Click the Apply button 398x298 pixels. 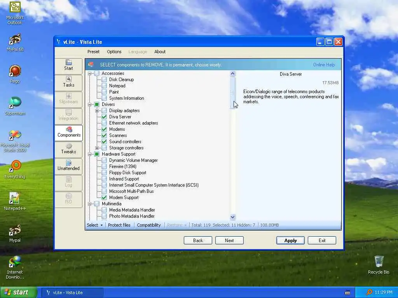click(x=290, y=241)
